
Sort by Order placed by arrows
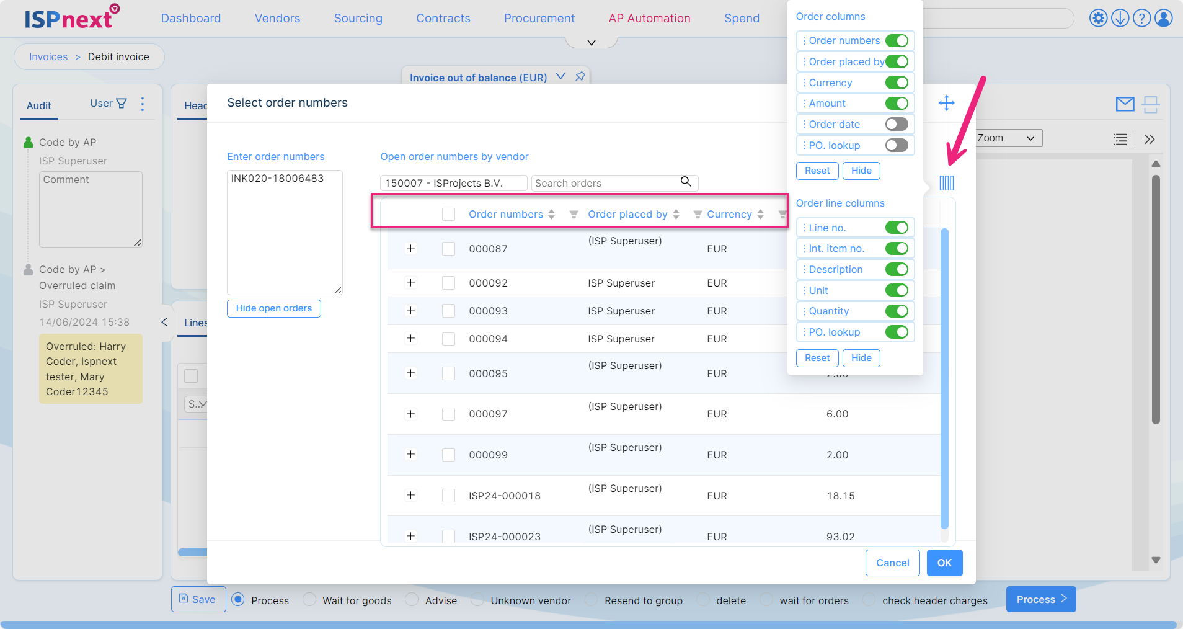[676, 215]
